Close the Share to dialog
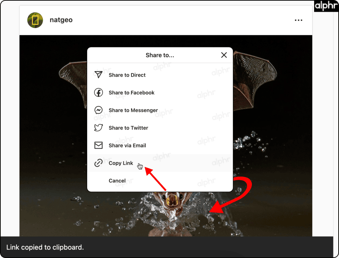The width and height of the screenshot is (339, 258). 224,55
